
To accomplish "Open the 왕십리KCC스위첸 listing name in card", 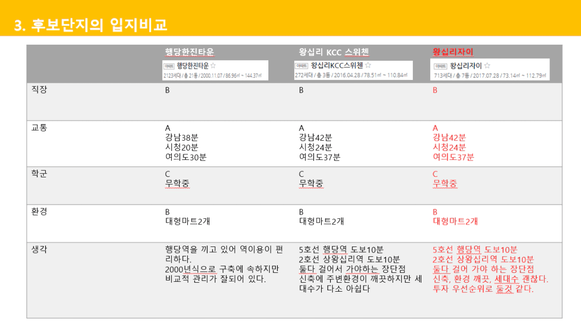I will coord(336,65).
